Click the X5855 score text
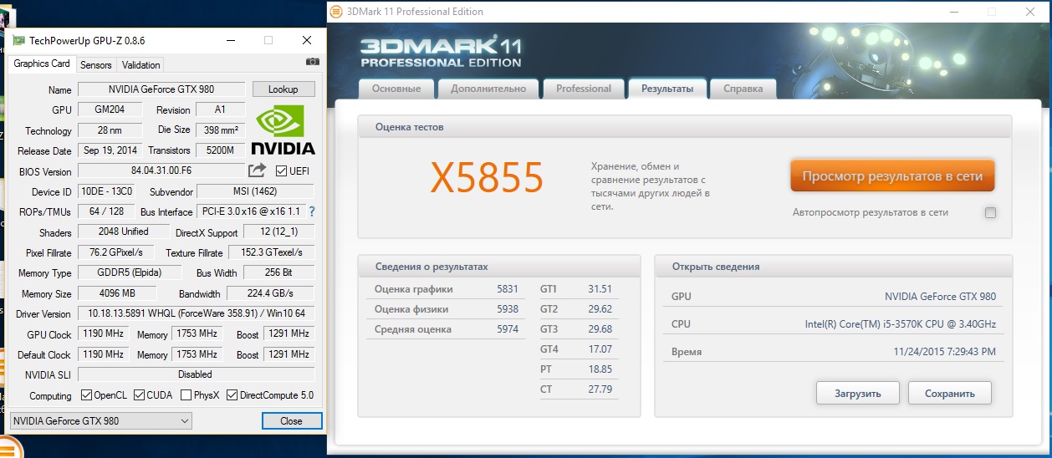 [x=488, y=176]
